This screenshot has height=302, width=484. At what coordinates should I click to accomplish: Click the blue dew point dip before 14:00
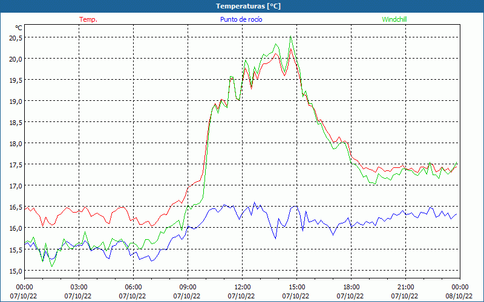click(275, 239)
